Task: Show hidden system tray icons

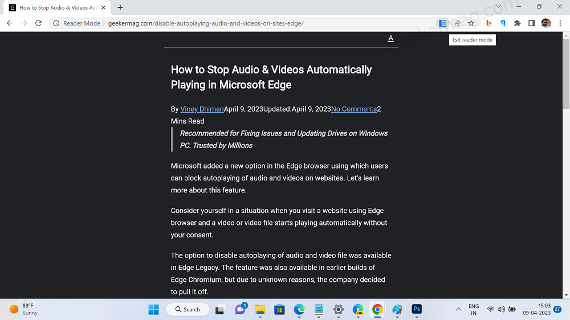Action: [x=458, y=310]
